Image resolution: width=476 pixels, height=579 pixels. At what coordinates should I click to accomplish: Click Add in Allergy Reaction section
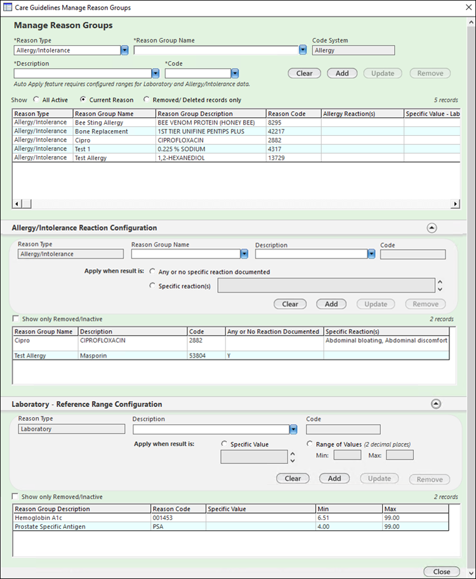click(x=331, y=304)
